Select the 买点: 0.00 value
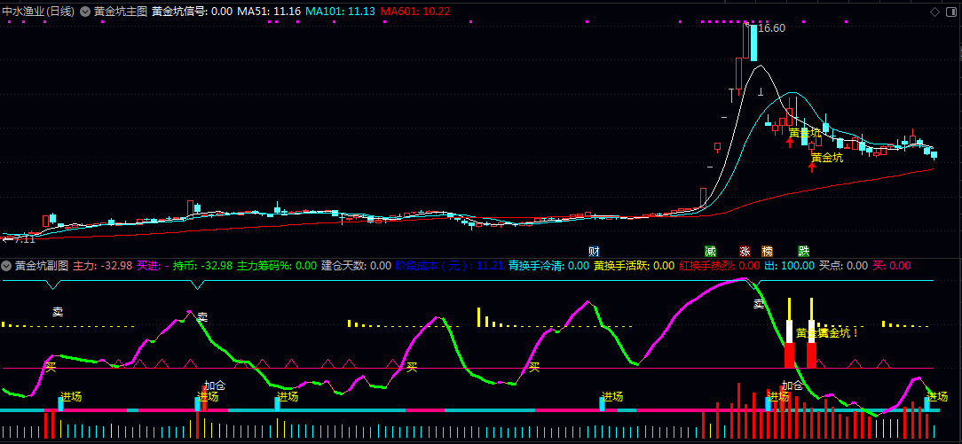Viewport: 962px width, 444px height. pos(844,266)
